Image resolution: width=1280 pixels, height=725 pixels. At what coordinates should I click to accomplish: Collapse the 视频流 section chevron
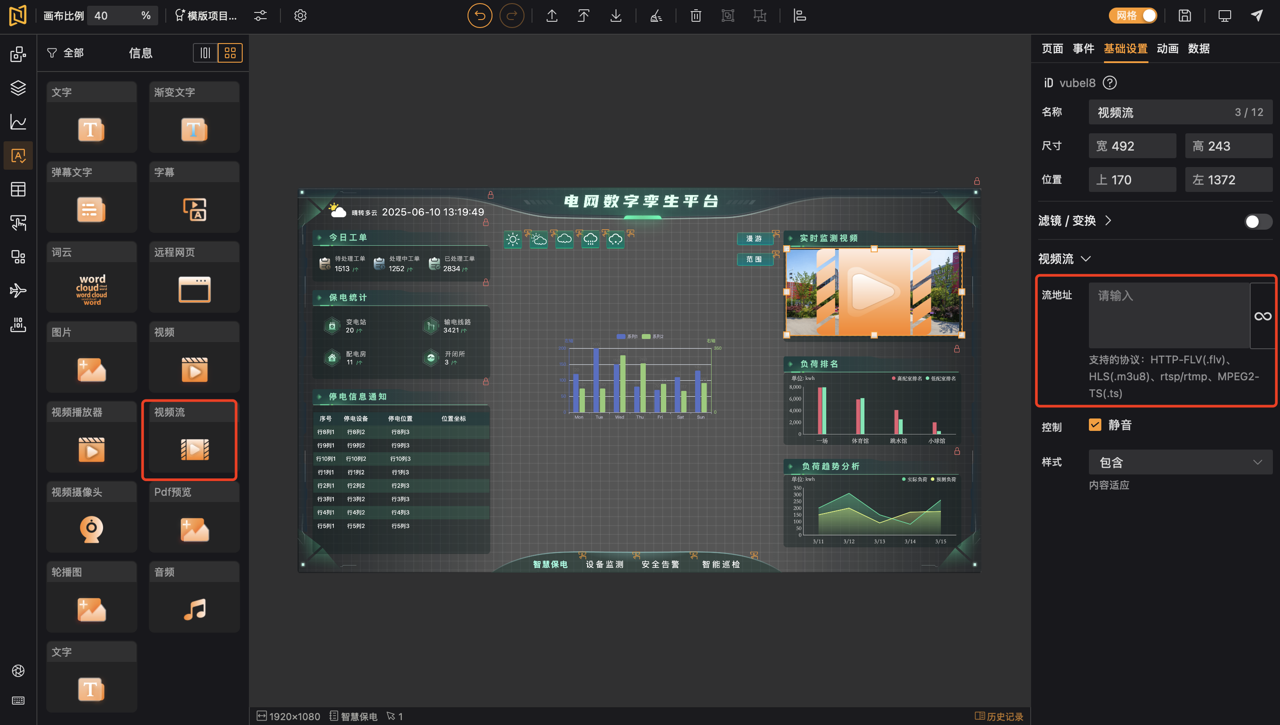pos(1086,259)
